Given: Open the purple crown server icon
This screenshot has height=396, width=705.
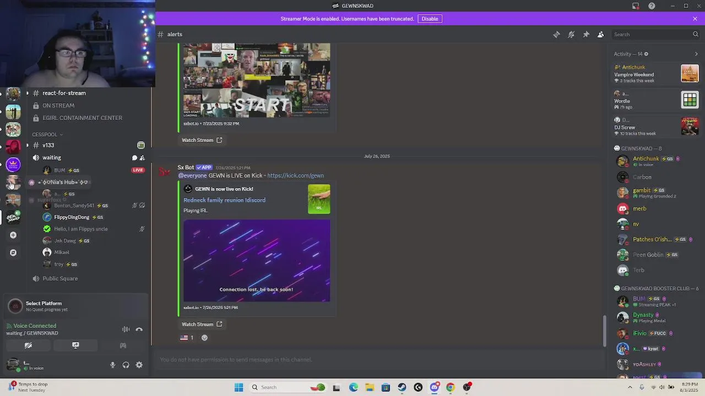Looking at the screenshot, I should tap(13, 164).
